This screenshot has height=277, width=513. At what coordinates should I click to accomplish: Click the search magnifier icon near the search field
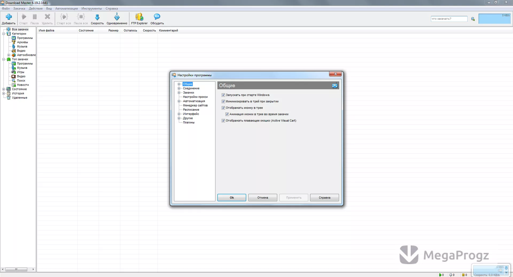[473, 19]
